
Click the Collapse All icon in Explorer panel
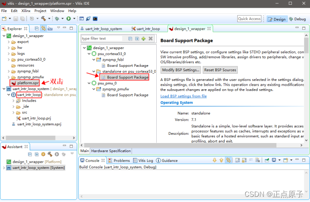point(37,28)
